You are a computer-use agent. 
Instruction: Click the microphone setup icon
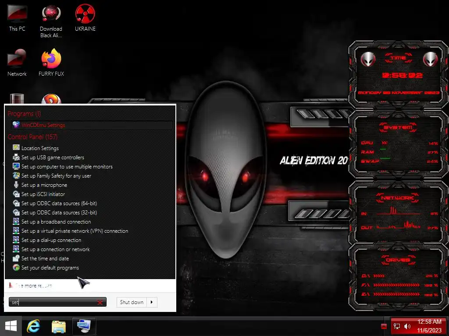click(x=16, y=185)
